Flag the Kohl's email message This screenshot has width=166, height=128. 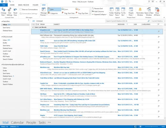[159, 42]
